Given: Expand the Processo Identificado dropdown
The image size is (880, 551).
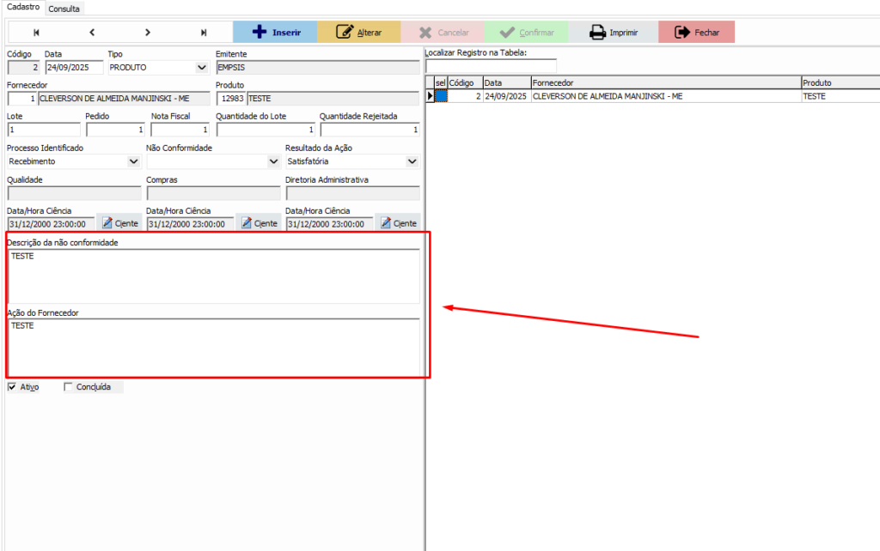Looking at the screenshot, I should coord(133,161).
